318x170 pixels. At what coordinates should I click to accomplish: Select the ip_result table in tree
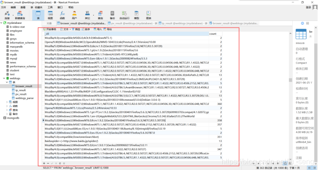tap(21, 90)
